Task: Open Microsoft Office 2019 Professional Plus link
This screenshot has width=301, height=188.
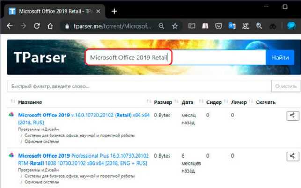Action: [83, 159]
